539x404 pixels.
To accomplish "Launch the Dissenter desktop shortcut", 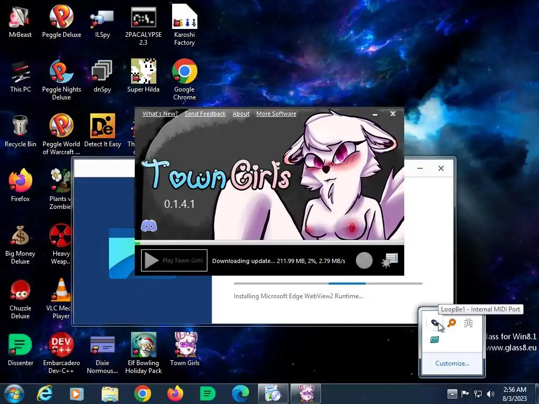I will click(21, 349).
